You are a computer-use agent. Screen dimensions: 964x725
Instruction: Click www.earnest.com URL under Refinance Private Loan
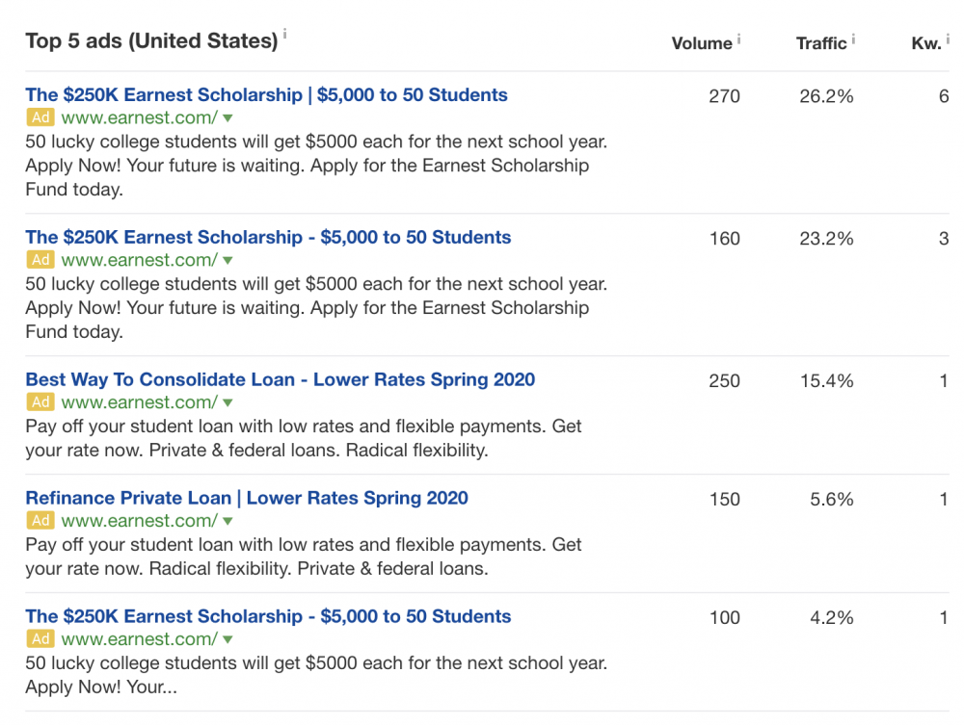[139, 521]
